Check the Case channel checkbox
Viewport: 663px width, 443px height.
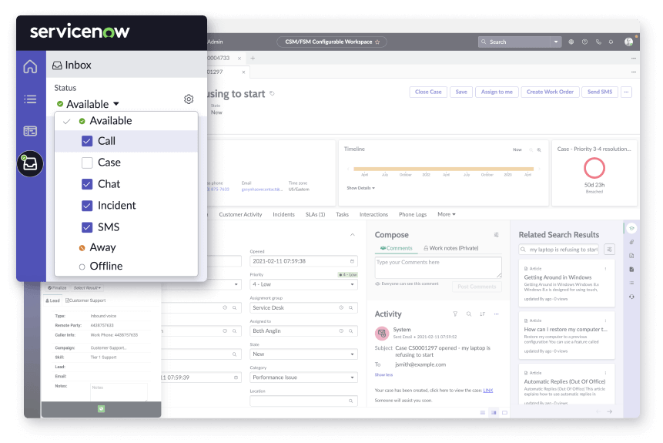pyautogui.click(x=87, y=163)
